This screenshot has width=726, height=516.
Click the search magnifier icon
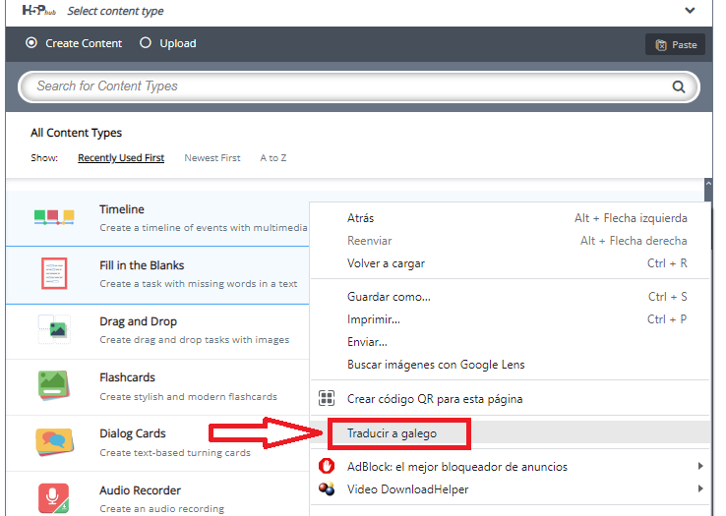[678, 86]
